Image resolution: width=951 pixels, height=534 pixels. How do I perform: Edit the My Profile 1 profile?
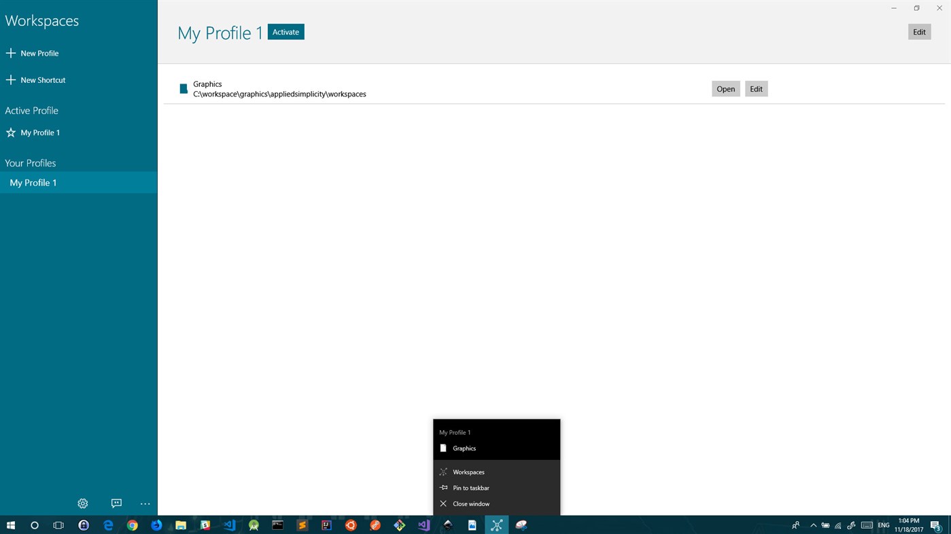click(919, 31)
